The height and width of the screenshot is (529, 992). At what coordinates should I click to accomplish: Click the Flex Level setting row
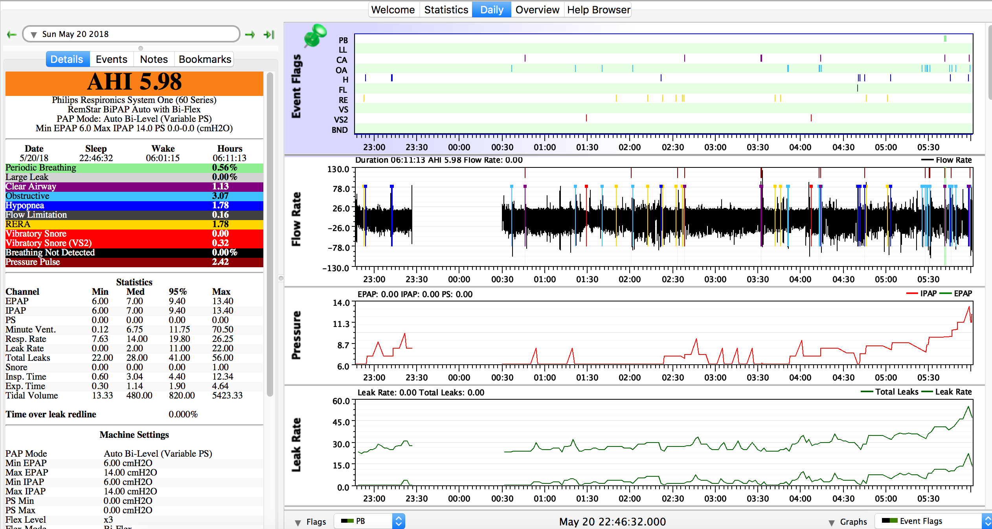134,520
